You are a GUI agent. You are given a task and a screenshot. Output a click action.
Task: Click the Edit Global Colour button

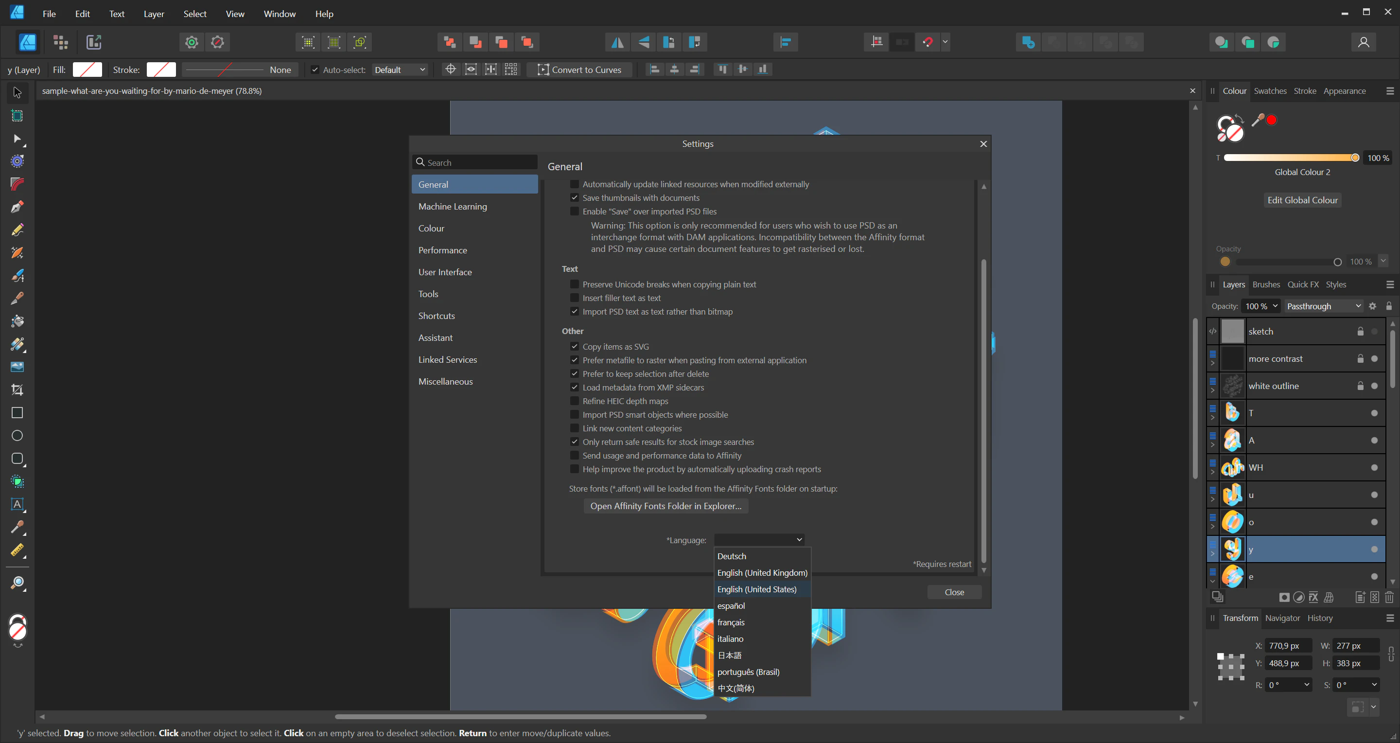pyautogui.click(x=1302, y=200)
